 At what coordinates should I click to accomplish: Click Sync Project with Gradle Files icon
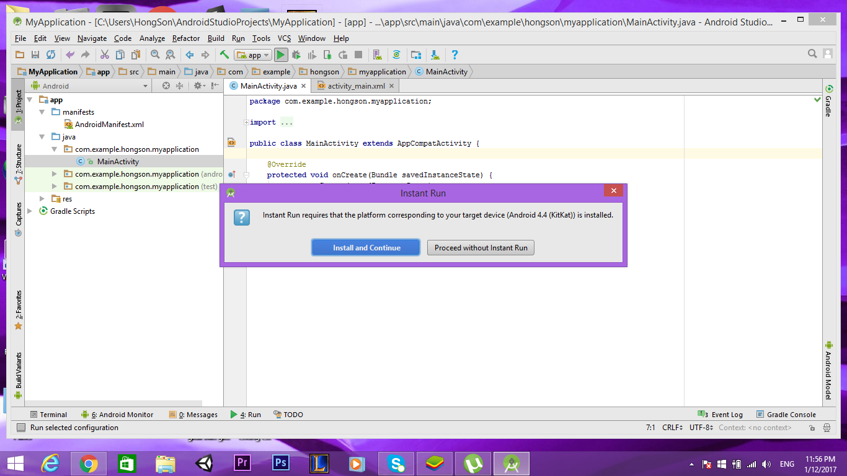[x=396, y=55]
